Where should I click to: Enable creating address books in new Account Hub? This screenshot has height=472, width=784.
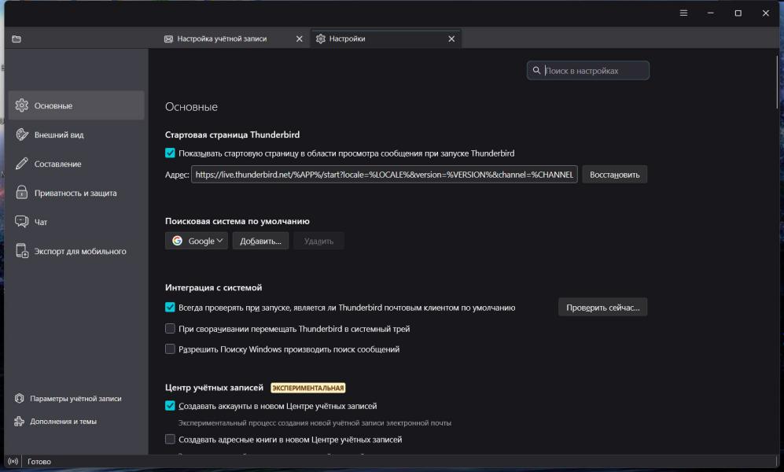point(170,440)
